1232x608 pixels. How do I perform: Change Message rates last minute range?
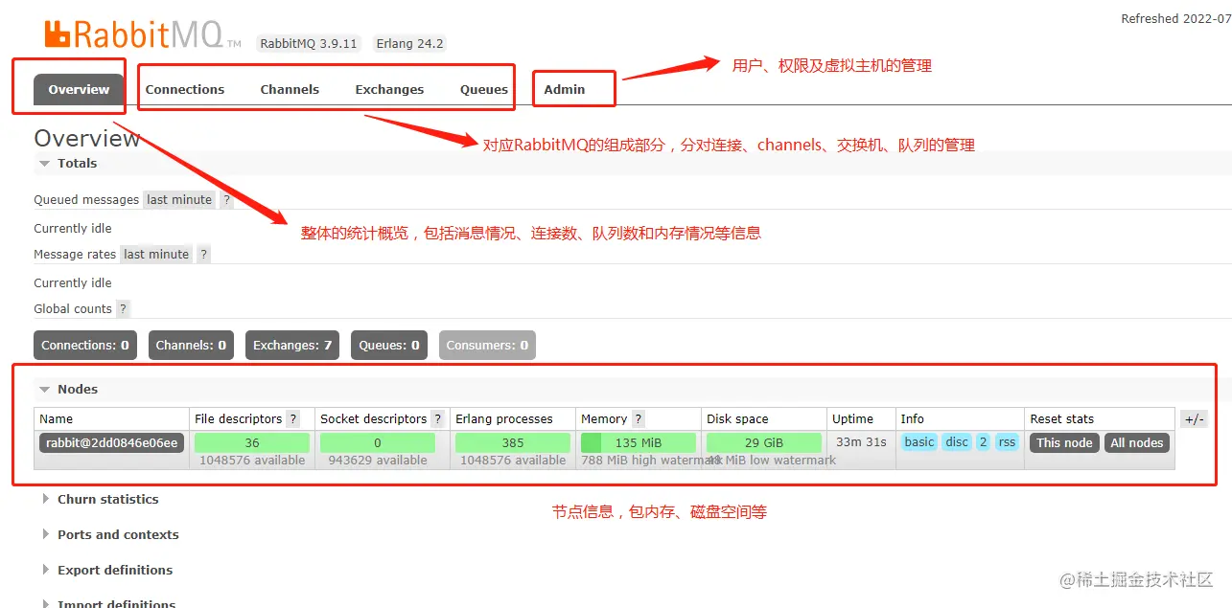(156, 255)
